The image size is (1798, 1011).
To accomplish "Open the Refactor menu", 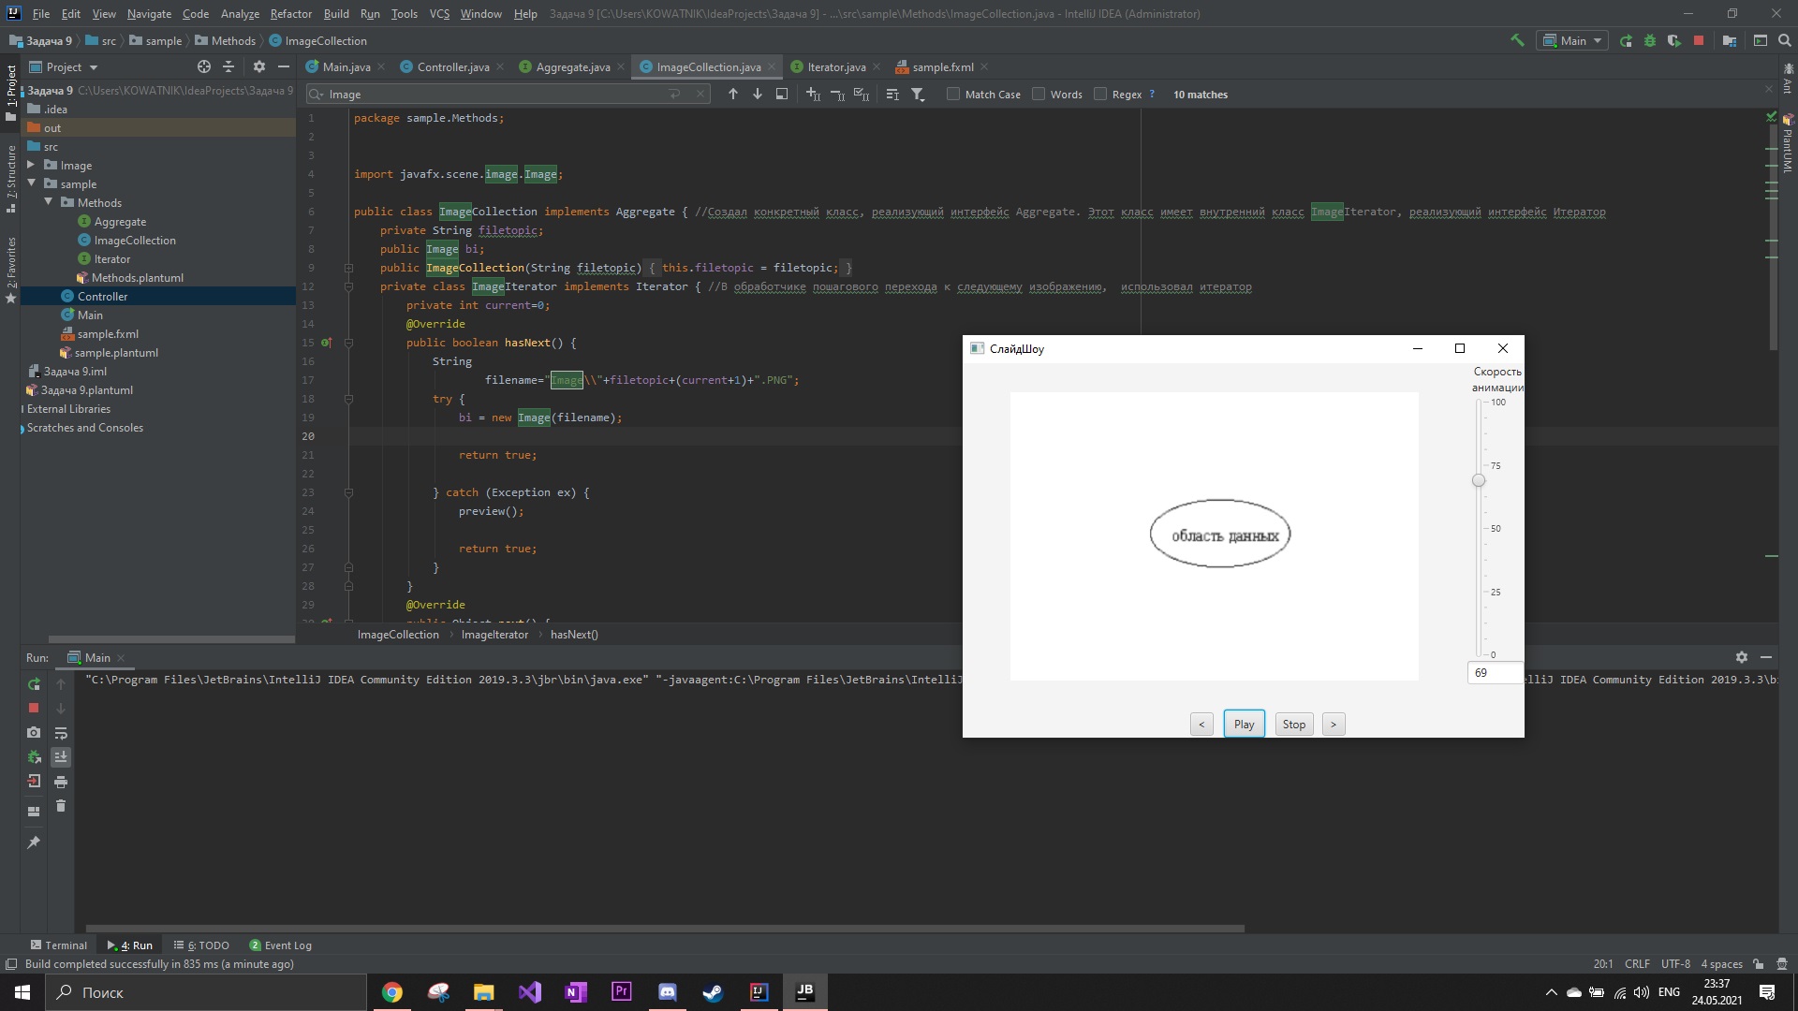I will tap(291, 14).
